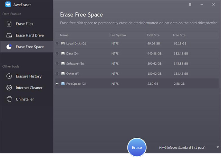Click the blue Erase button
The image size is (221, 158).
[137, 147]
